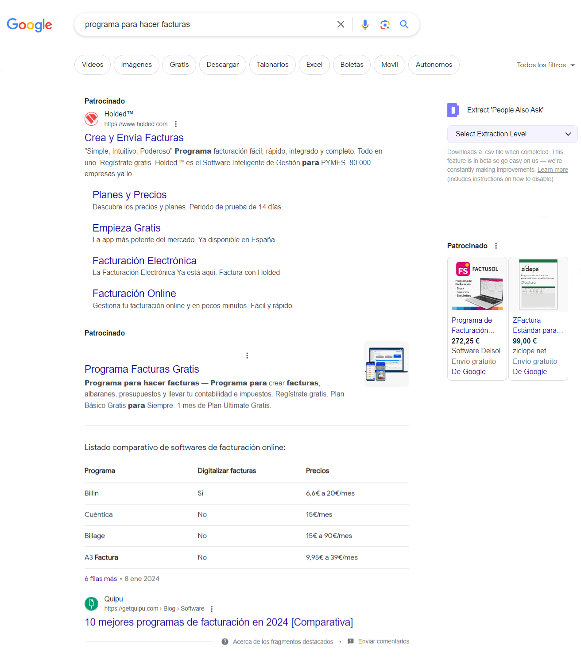The width and height of the screenshot is (581, 660).
Task: Click Acerca de los fragmentos destacados
Action: [x=283, y=641]
